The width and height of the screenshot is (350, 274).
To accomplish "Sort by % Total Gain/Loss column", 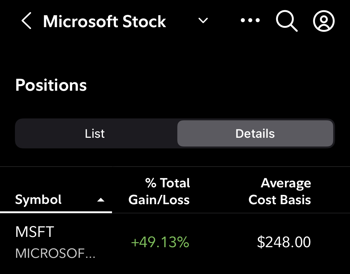I will coord(159,191).
